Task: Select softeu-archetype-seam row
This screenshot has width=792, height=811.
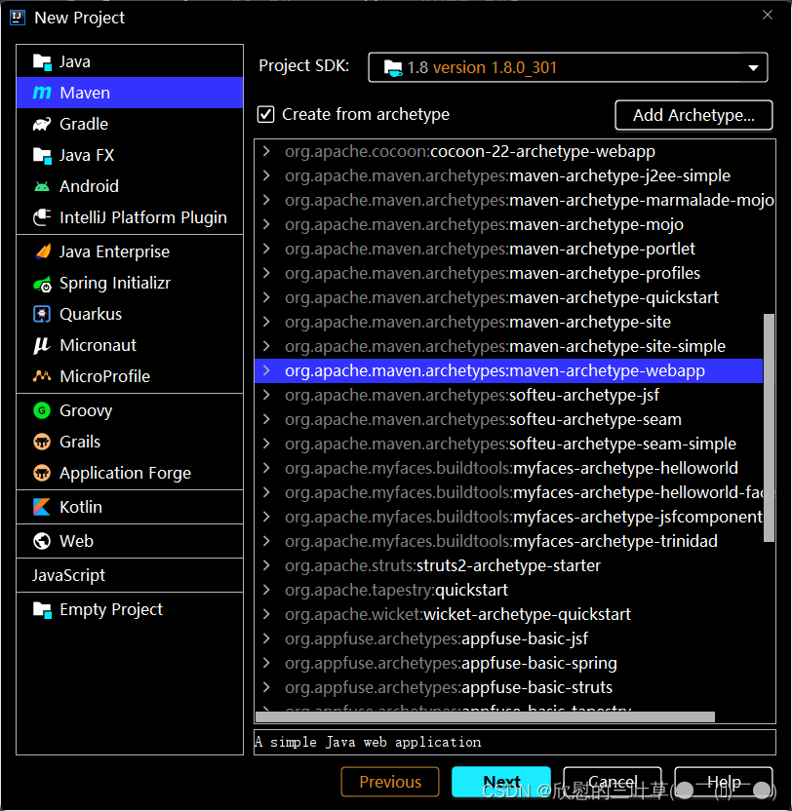Action: (509, 419)
